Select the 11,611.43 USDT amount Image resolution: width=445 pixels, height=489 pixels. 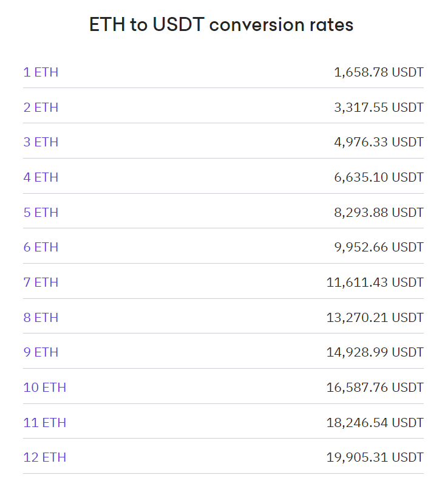375,282
